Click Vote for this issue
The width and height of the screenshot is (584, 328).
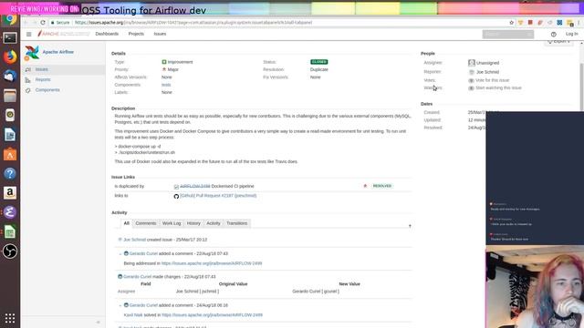pyautogui.click(x=492, y=80)
